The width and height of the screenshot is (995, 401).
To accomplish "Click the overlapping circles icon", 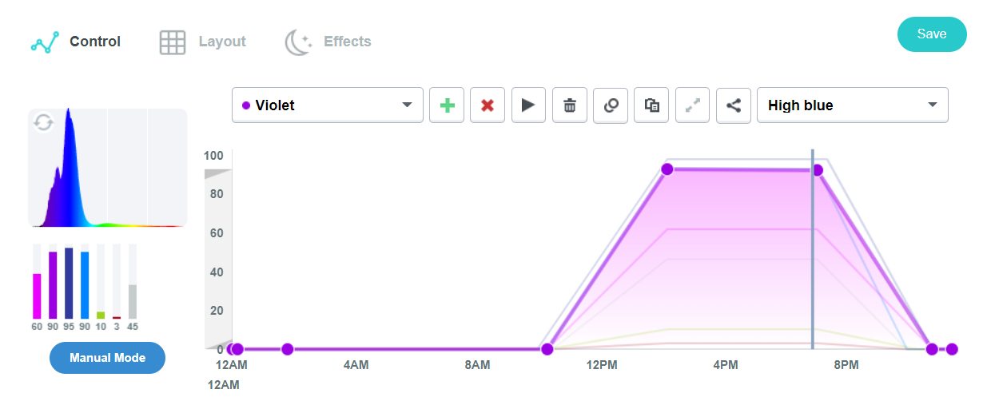I will 611,105.
